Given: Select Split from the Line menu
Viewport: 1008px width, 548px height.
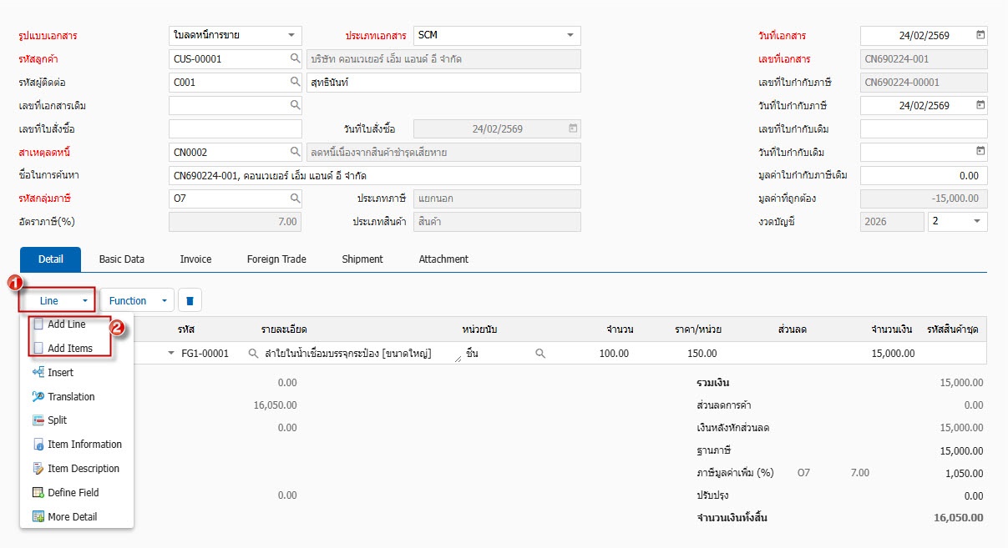Looking at the screenshot, I should coord(58,420).
